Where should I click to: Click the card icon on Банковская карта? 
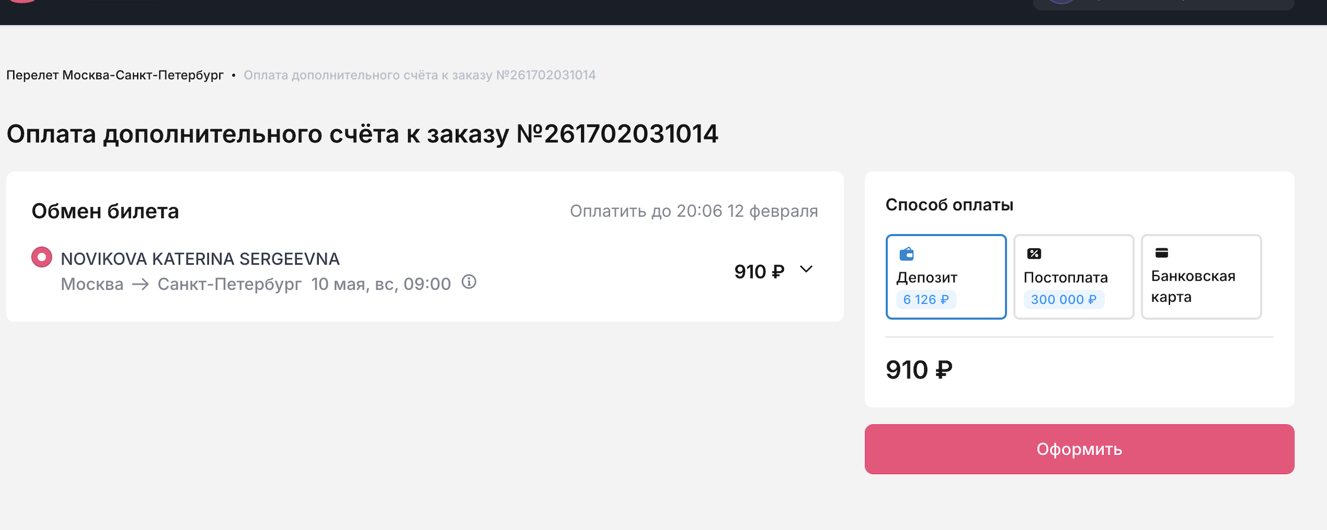(1162, 253)
